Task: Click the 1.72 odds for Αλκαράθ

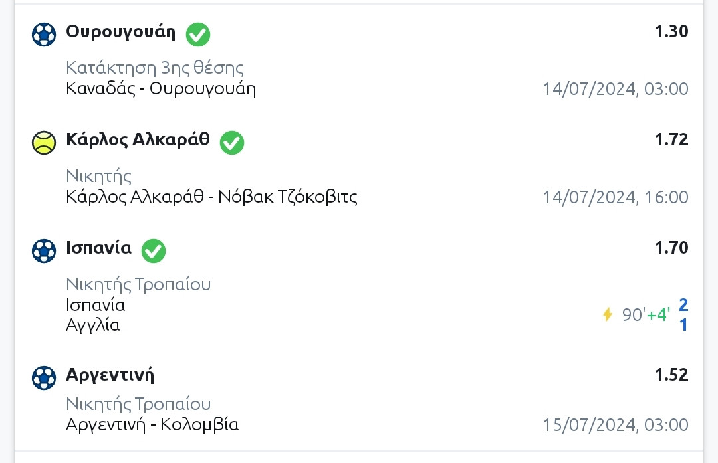Action: pos(671,140)
